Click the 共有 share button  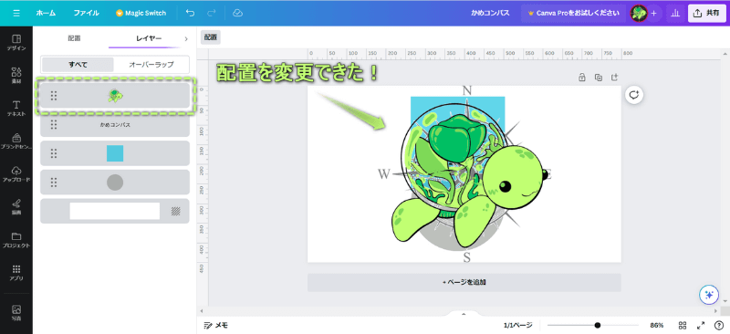point(706,13)
